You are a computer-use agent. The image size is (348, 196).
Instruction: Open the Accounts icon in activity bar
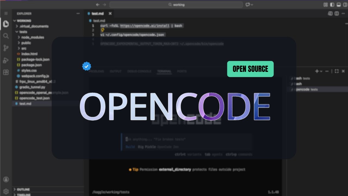tap(6, 179)
